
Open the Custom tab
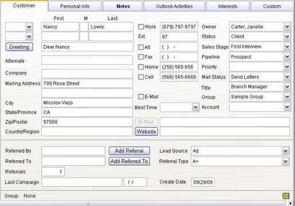coord(272,6)
